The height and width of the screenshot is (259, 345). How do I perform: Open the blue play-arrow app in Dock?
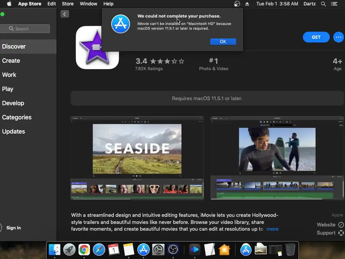194,250
